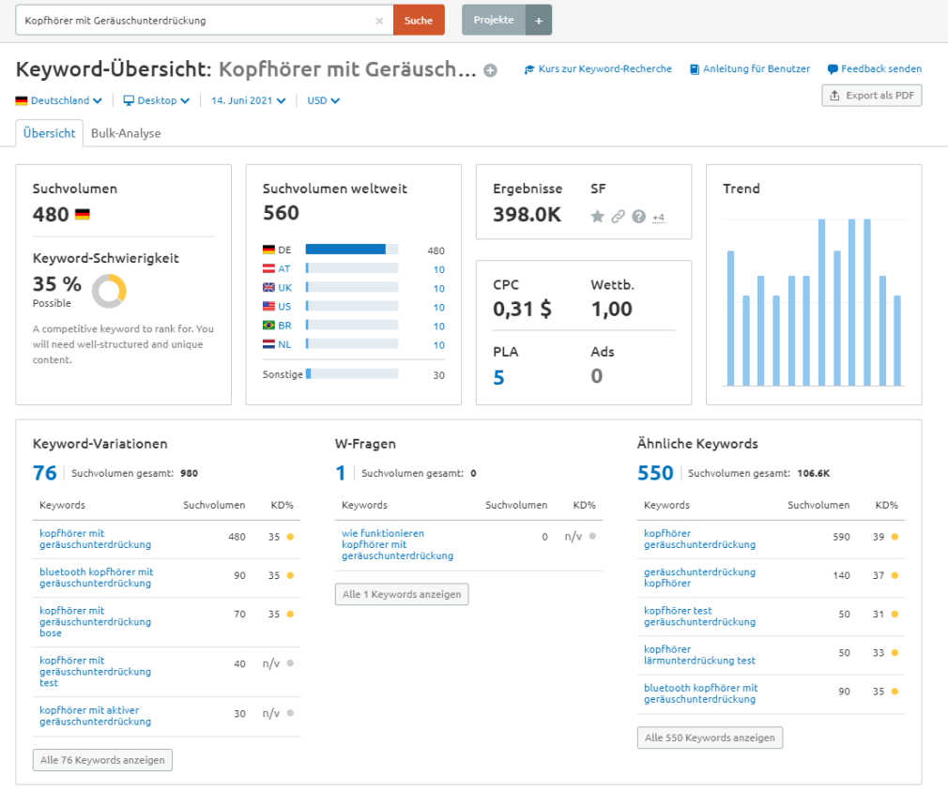Click the W-Fragen count 1
The height and width of the screenshot is (791, 948).
click(341, 473)
